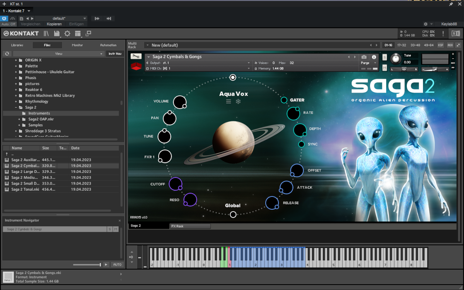Viewport: 464px width, 290px height.
Task: Go to next host preset arrow
Action: 32,19
